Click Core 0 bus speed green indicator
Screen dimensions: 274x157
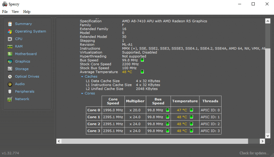(167, 110)
